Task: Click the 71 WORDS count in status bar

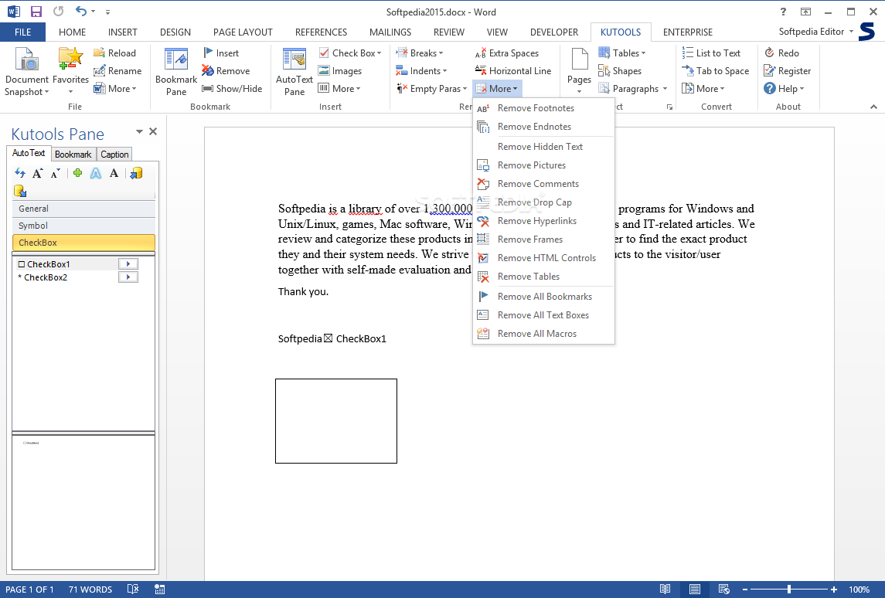Action: coord(90,590)
